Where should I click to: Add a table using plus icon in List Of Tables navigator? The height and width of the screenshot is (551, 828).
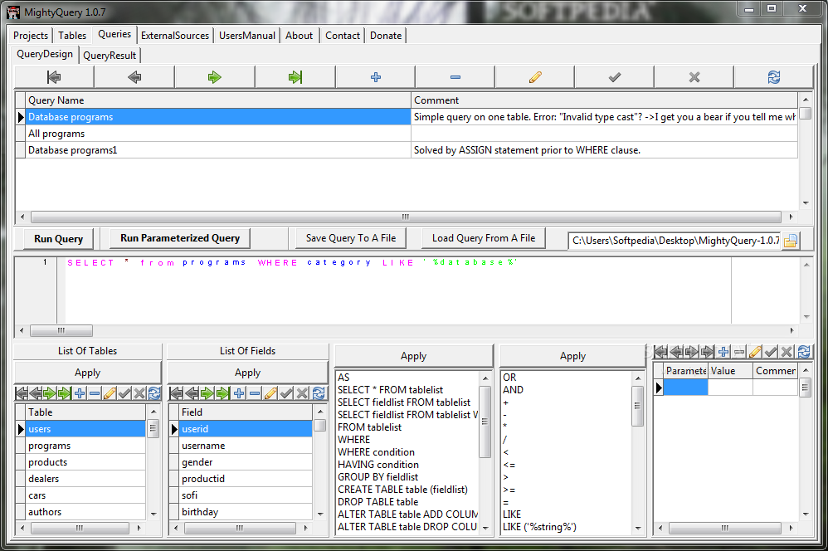point(80,393)
